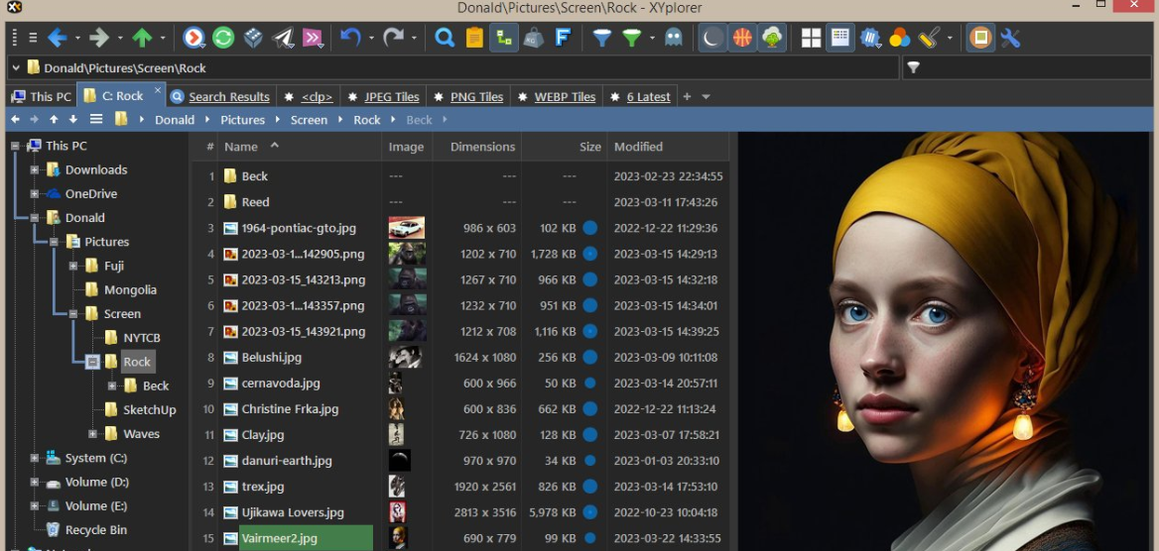Open the paint roller dropdown arrow

coord(950,39)
